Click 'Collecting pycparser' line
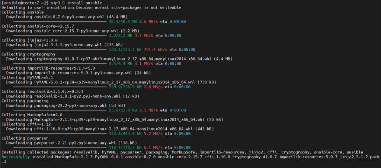This screenshot has height=168, width=381. [x=25, y=138]
